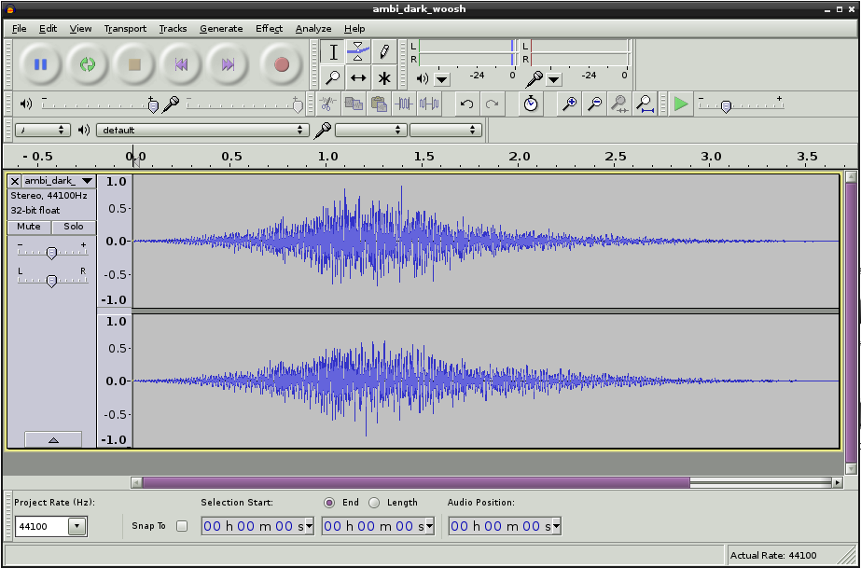Select the Length radio button
Screen dimensions: 861x568
(374, 503)
